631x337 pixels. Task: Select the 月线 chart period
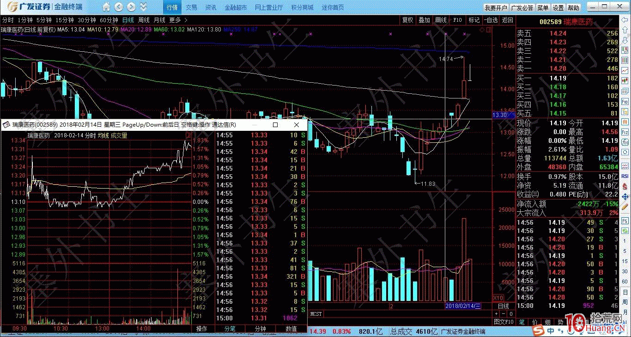[159, 20]
